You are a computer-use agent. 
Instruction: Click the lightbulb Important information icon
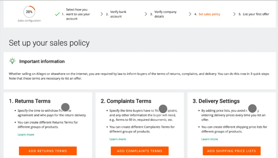coord(12,61)
